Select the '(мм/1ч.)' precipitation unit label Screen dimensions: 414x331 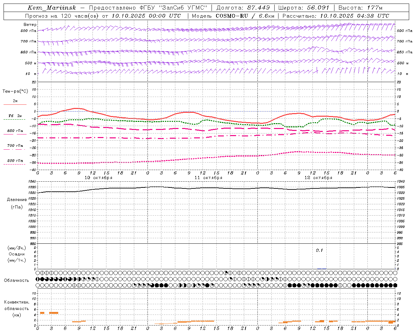click(x=17, y=260)
